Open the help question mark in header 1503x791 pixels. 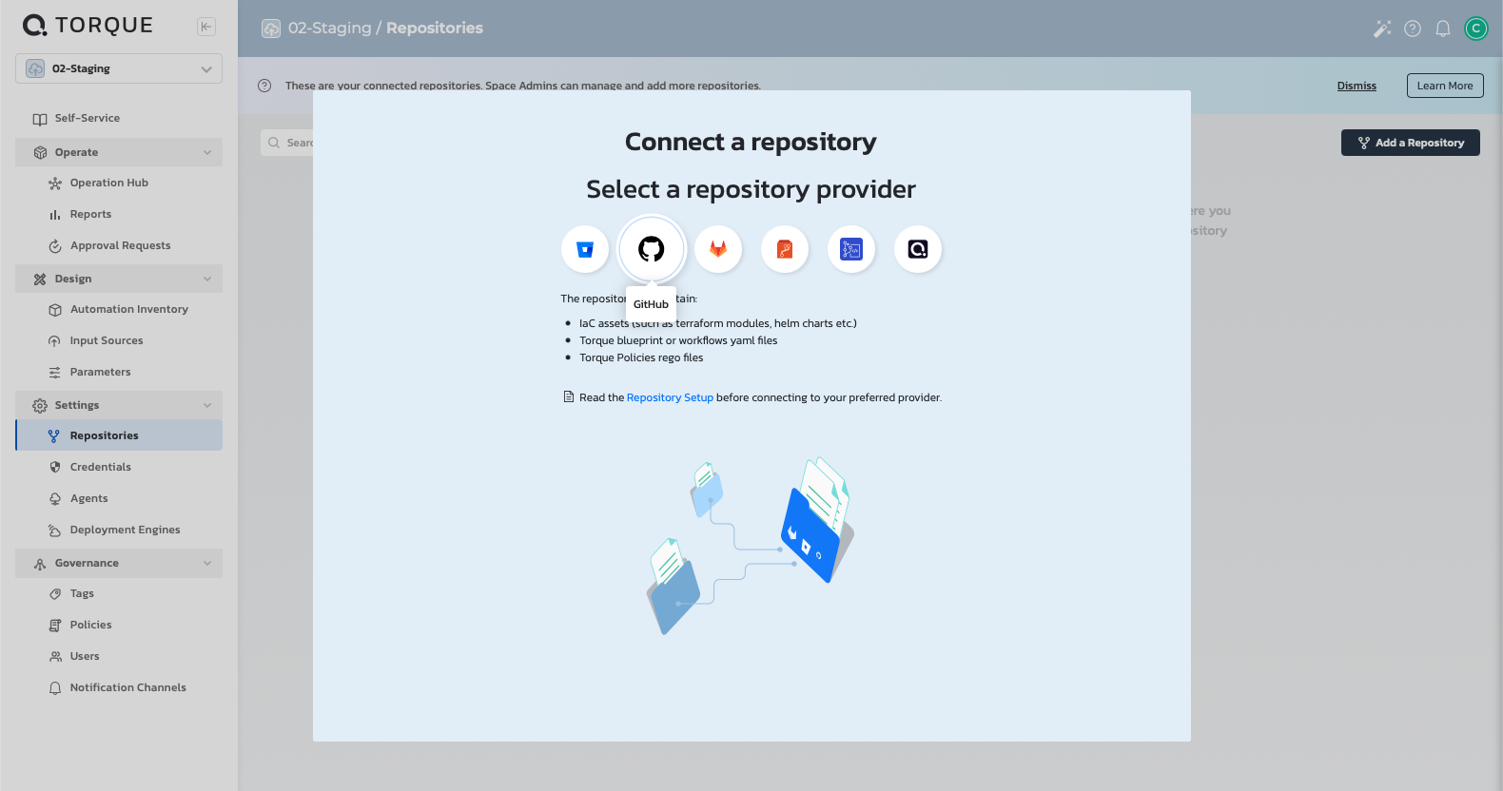click(x=1413, y=29)
